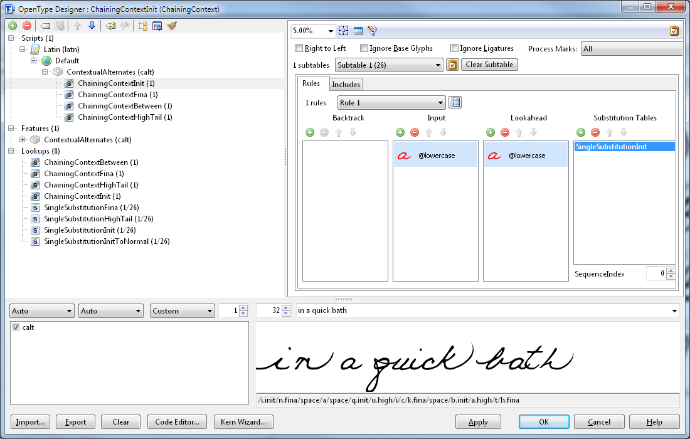The width and height of the screenshot is (690, 439).
Task: Expand ContextualAlternates under Features
Action: pos(23,139)
